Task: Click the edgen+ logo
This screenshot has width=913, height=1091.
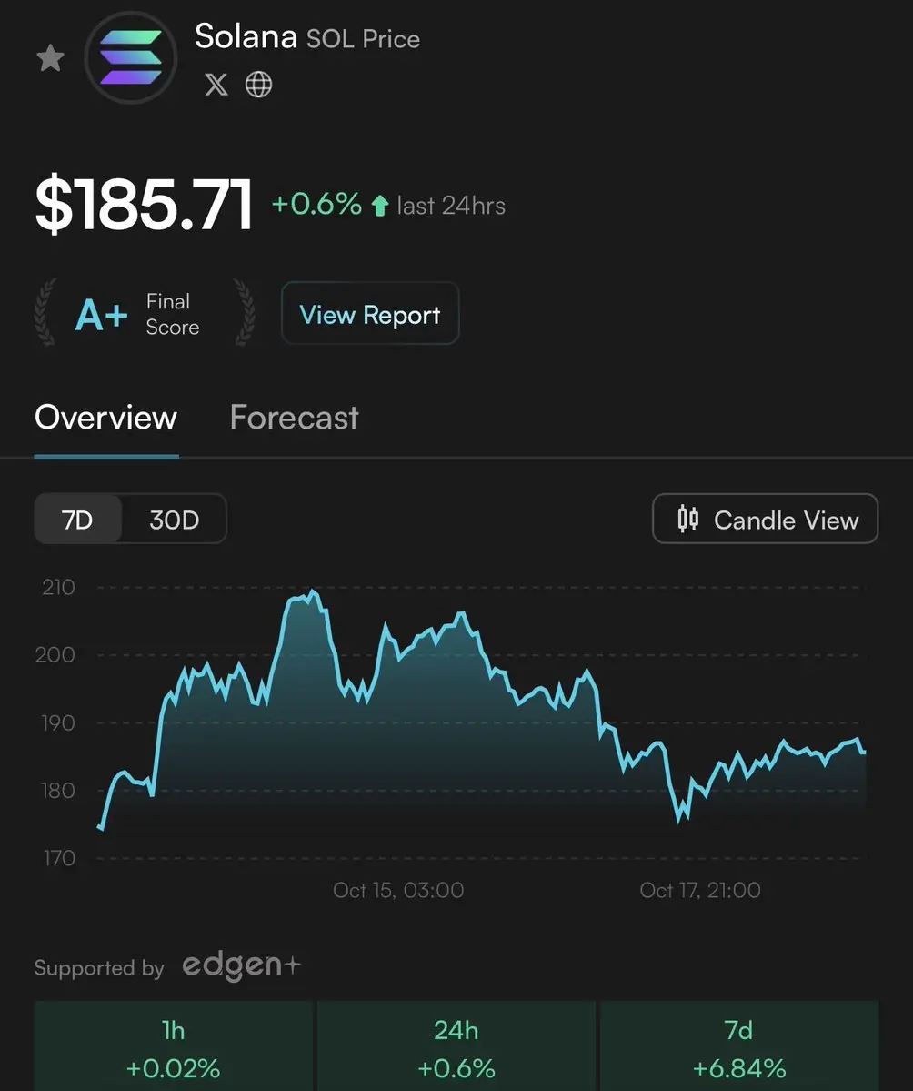Action: [x=240, y=966]
